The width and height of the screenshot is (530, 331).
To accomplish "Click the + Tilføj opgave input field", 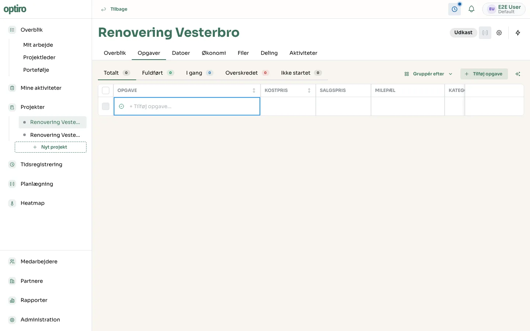I will (x=187, y=106).
